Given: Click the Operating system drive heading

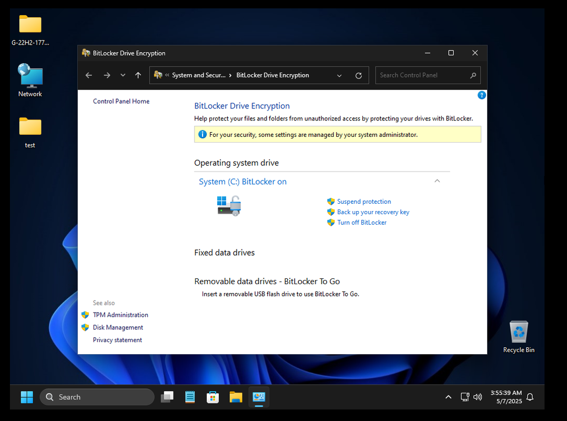Looking at the screenshot, I should [236, 163].
